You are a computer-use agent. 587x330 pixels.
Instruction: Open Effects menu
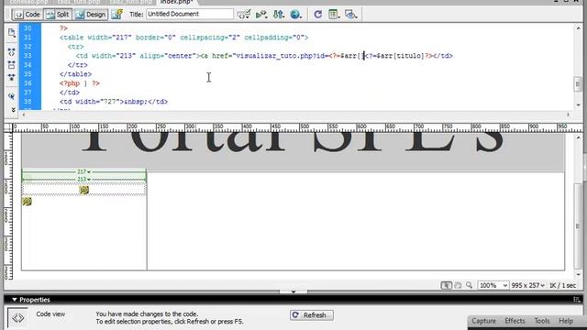[x=515, y=321]
